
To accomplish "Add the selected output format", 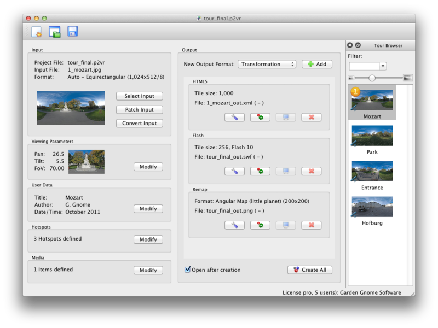I will [316, 64].
